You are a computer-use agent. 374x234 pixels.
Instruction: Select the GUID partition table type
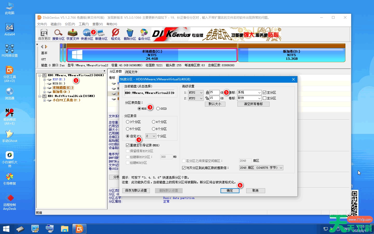[x=158, y=109]
